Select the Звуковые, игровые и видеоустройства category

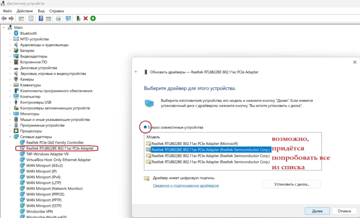click(x=53, y=74)
